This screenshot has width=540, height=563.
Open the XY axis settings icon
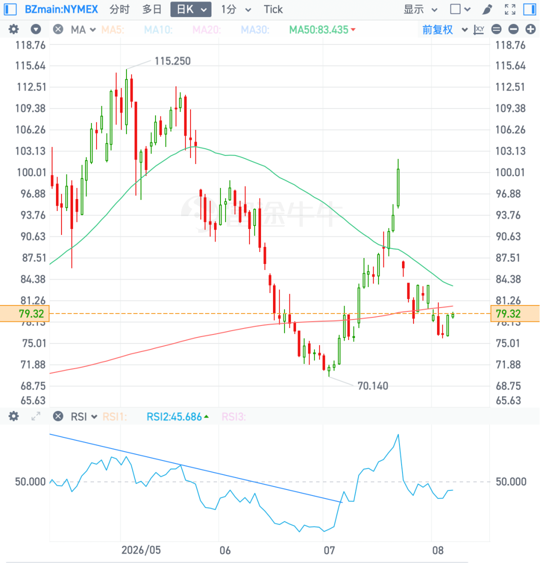[x=478, y=29]
